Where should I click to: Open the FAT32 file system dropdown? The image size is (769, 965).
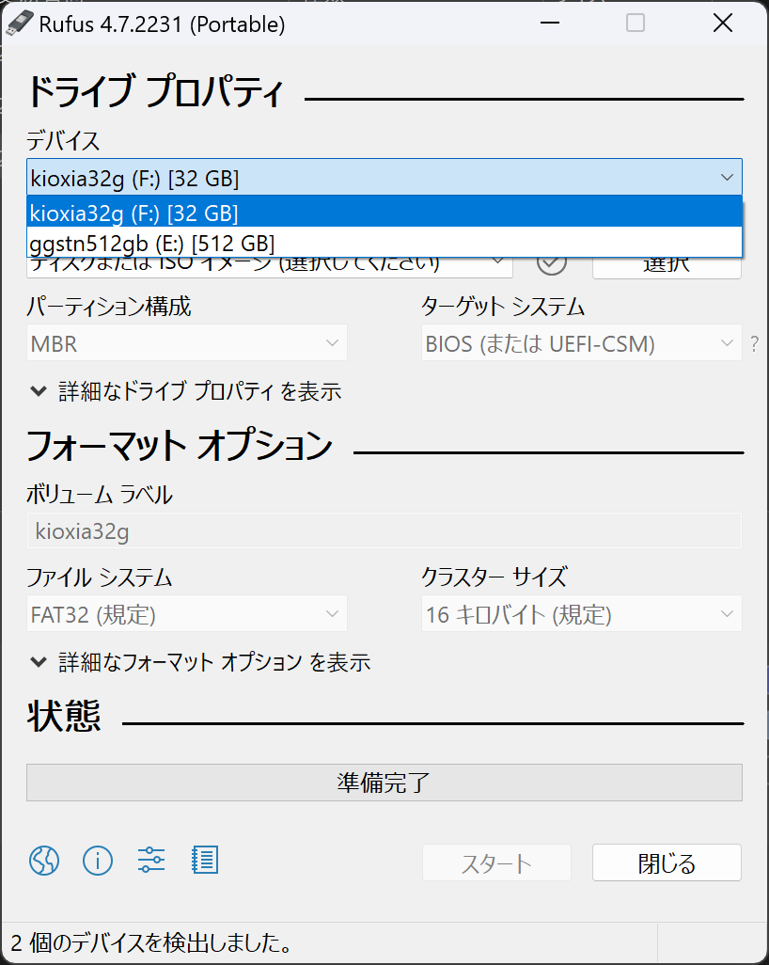[x=186, y=615]
